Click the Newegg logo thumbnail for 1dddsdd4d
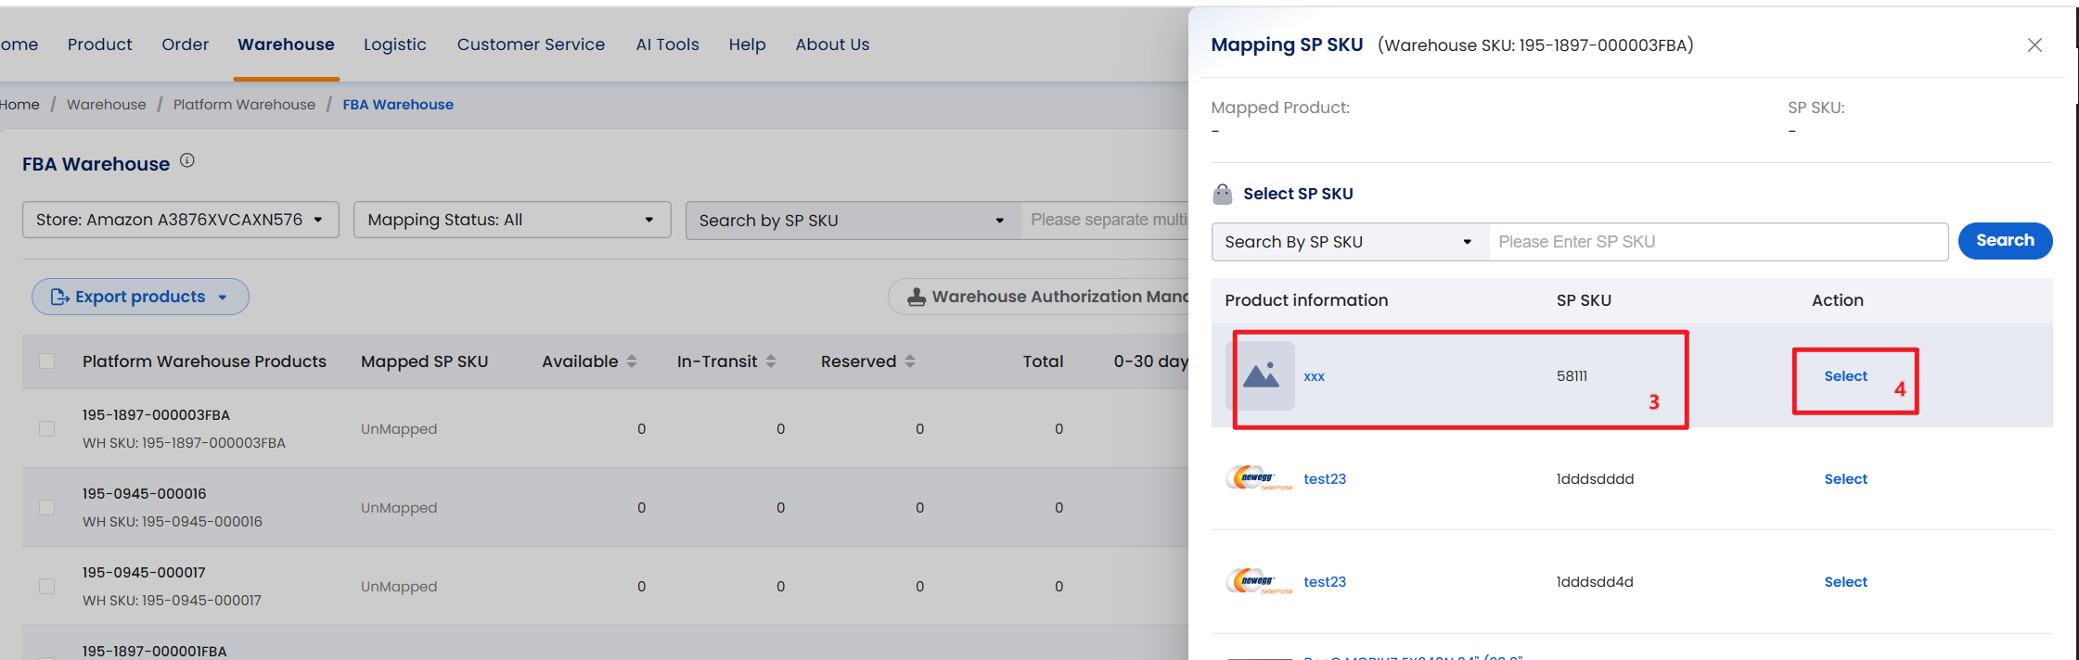The height and width of the screenshot is (660, 2079). [x=1259, y=581]
